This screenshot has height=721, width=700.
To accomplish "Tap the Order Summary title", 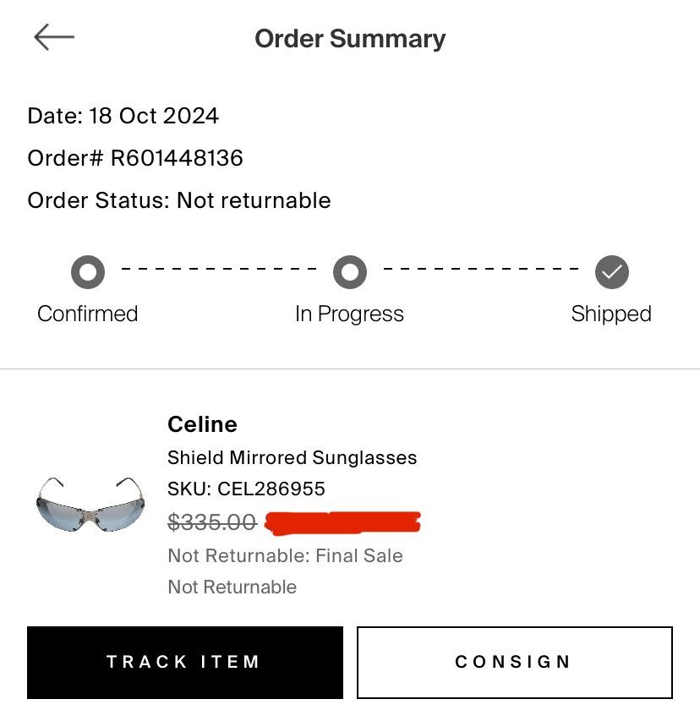I will (350, 39).
